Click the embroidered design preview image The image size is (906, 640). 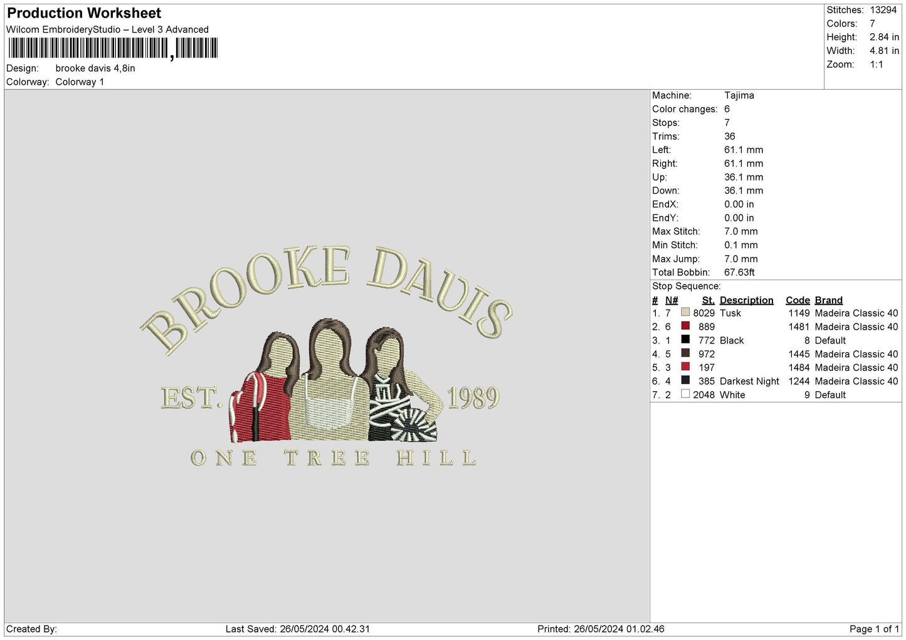[x=327, y=357]
